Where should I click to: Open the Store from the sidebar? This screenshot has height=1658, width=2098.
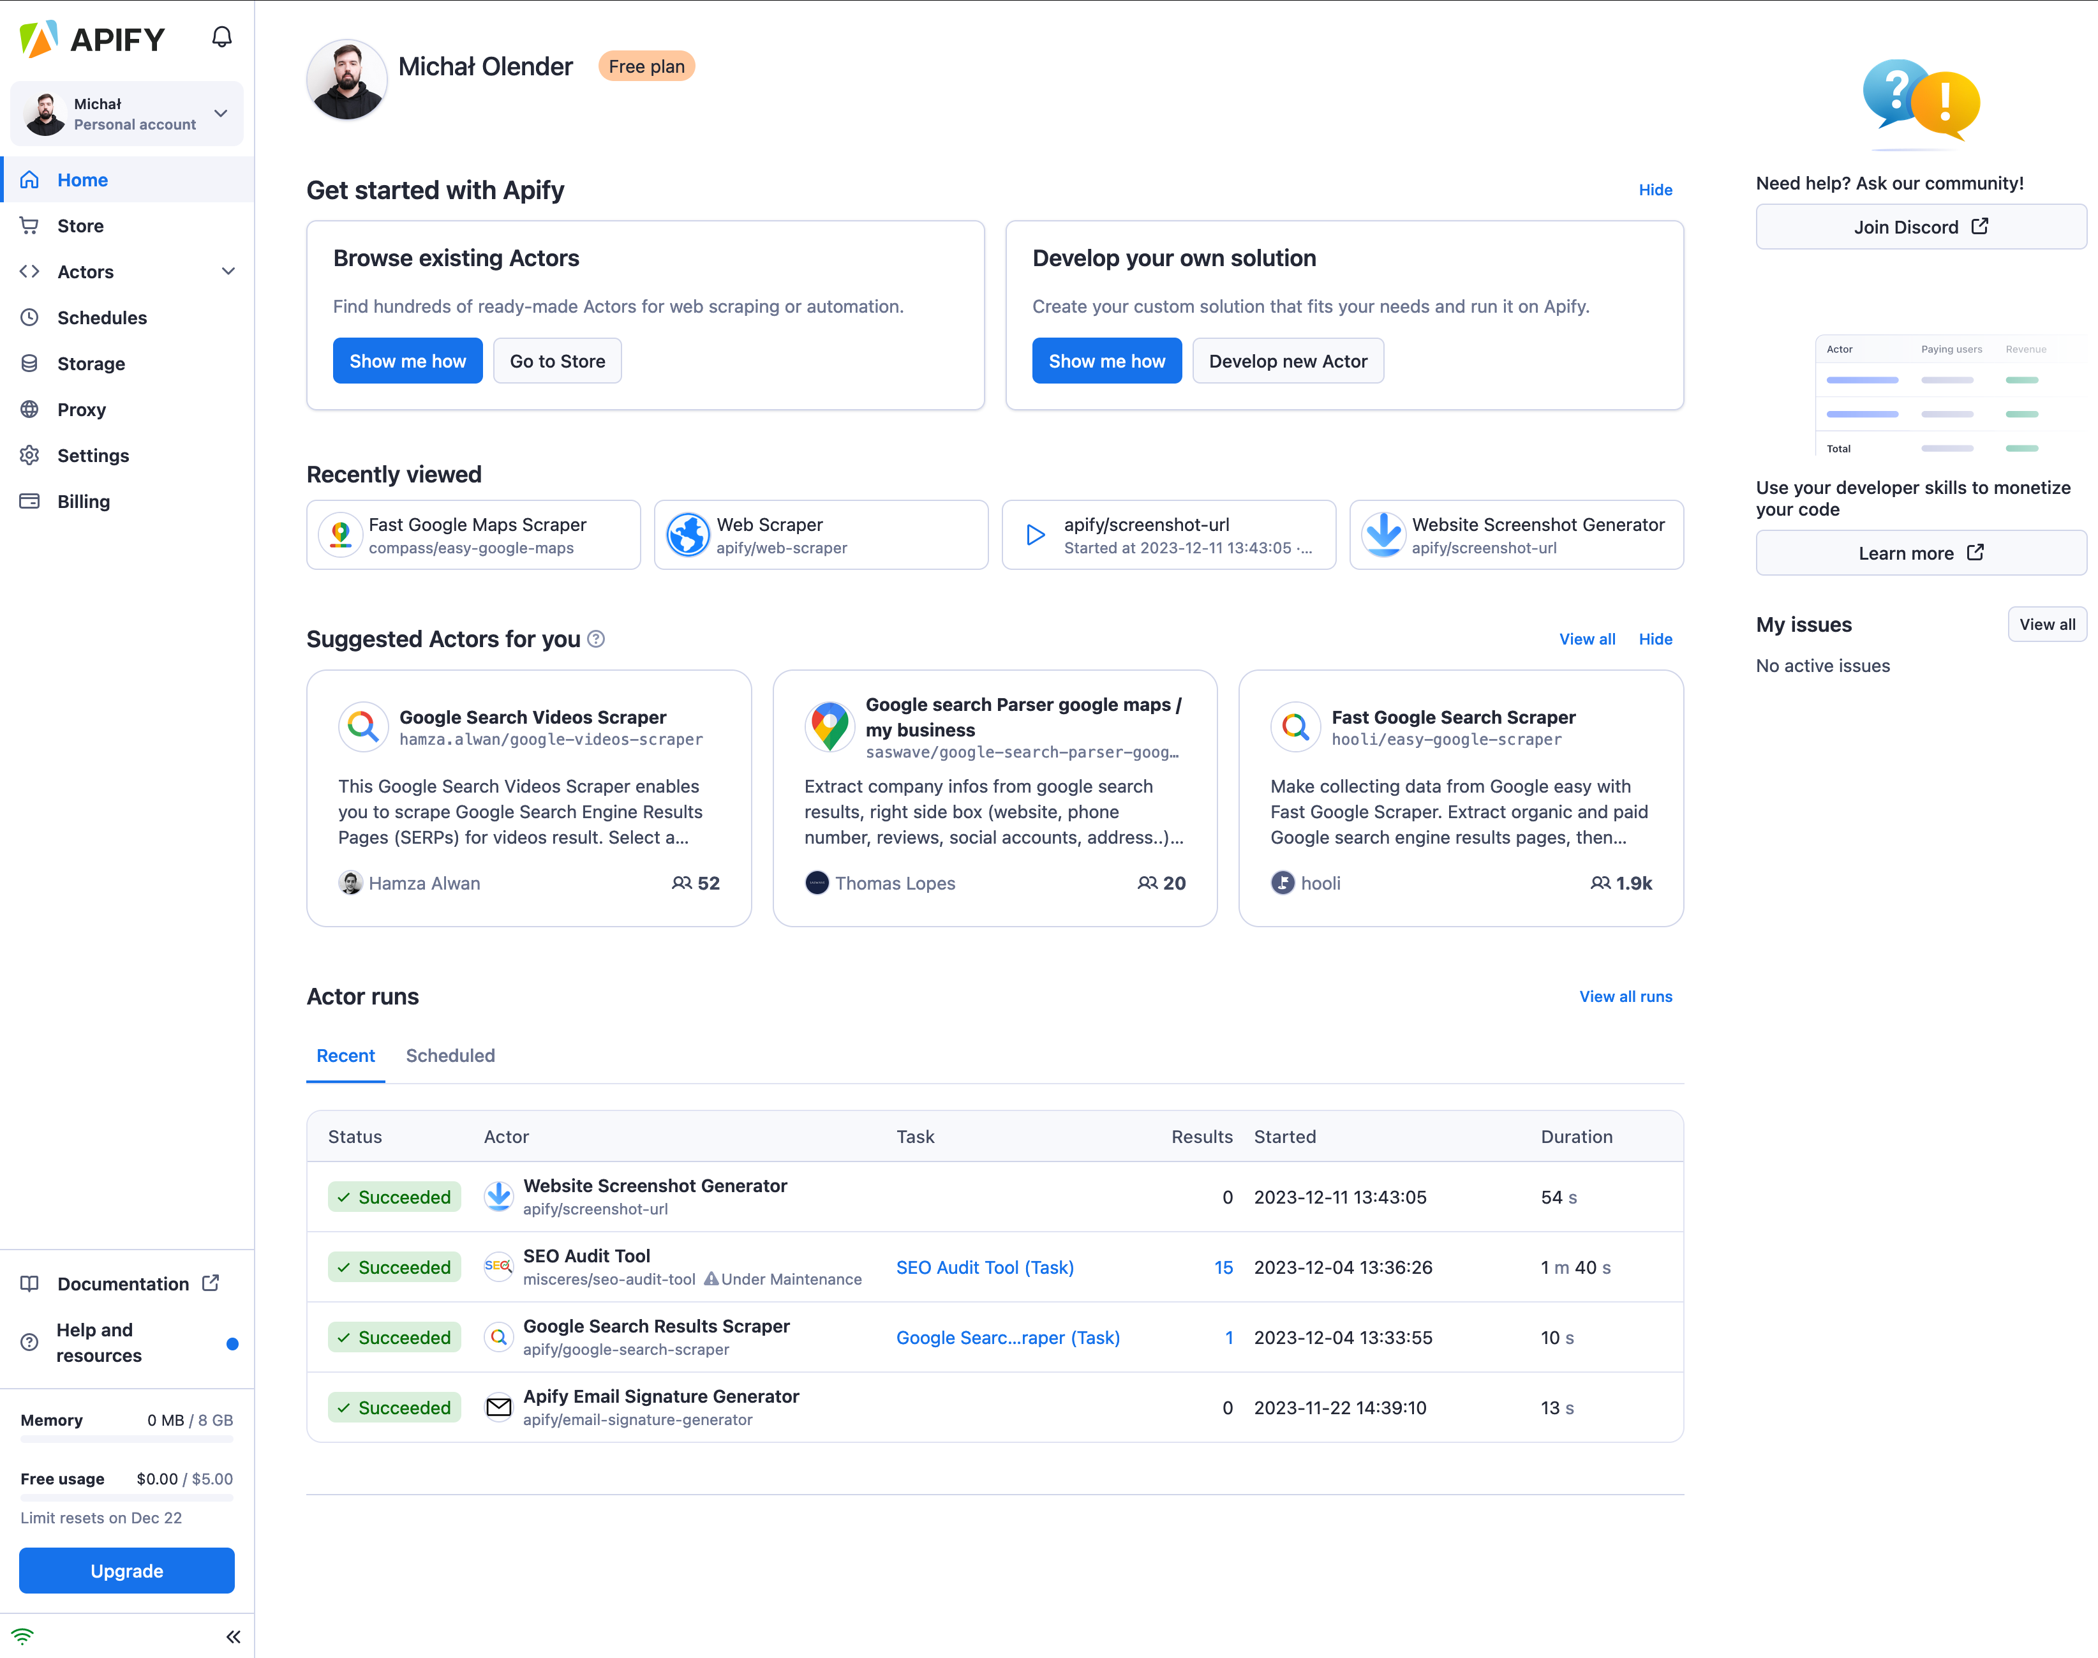pos(80,225)
